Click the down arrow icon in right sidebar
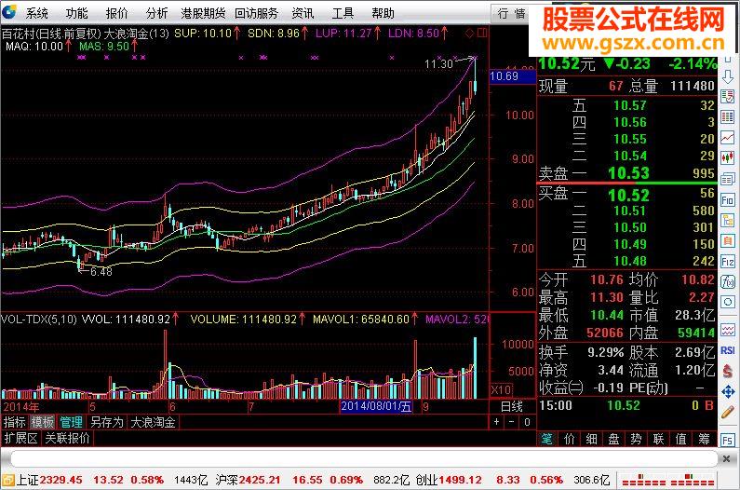This screenshot has height=490, width=740. tap(727, 76)
